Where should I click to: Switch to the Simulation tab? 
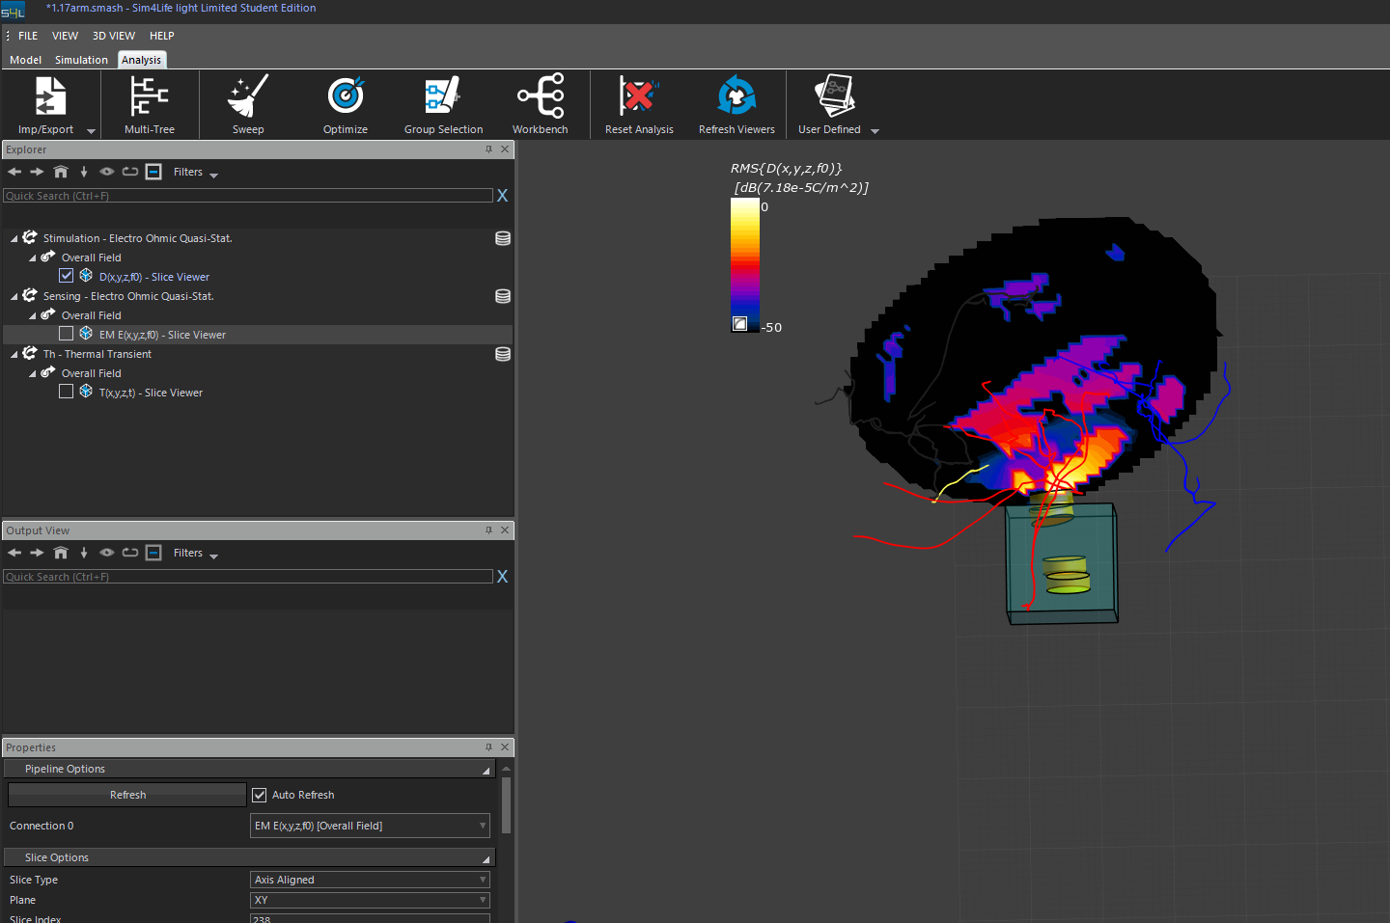81,60
